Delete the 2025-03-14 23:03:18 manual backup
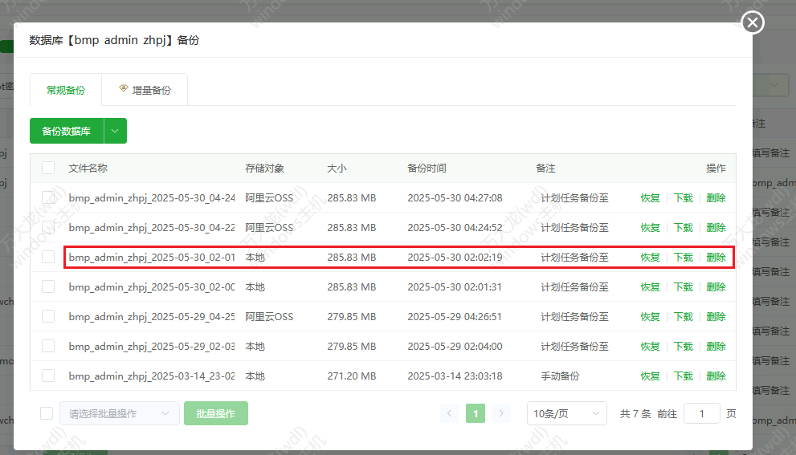 coord(716,376)
